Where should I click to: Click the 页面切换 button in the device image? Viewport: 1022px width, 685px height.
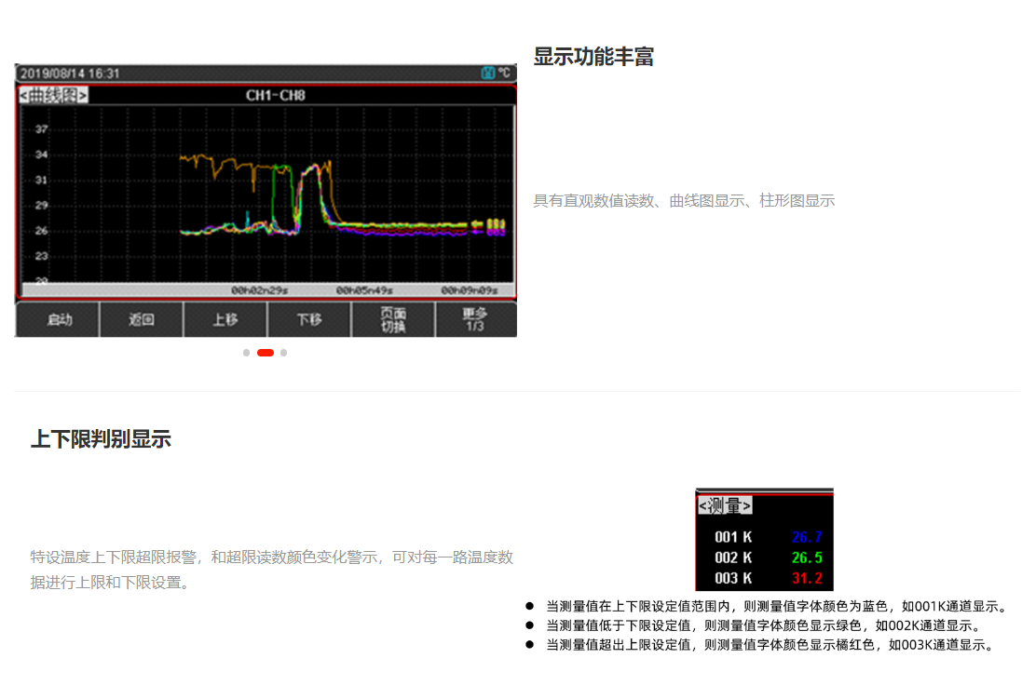(393, 320)
